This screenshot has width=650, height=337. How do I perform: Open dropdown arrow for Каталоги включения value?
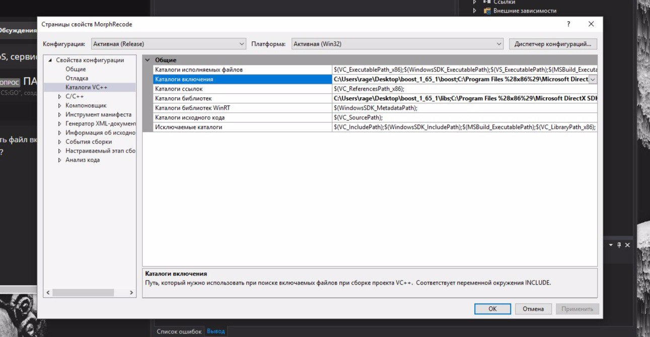point(593,80)
